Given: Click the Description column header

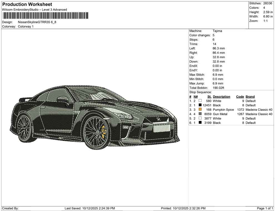Looking at the screenshot, I should (x=221, y=97).
